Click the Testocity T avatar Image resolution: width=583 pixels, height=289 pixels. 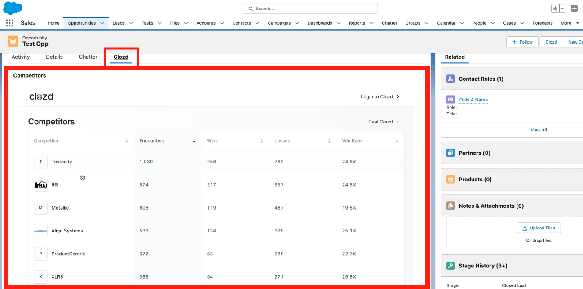[40, 162]
